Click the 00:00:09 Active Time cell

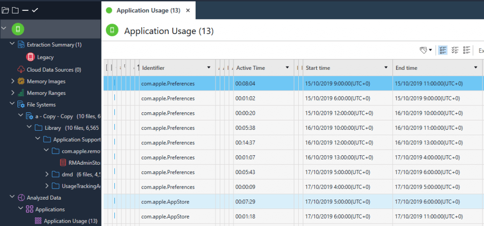264,187
